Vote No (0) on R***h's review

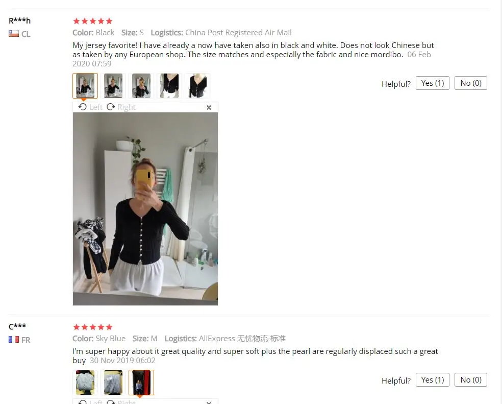(471, 83)
